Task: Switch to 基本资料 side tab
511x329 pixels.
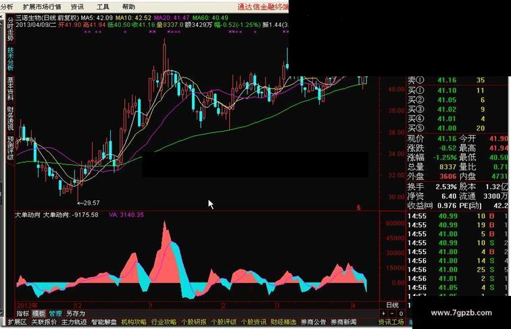Action: [x=10, y=88]
